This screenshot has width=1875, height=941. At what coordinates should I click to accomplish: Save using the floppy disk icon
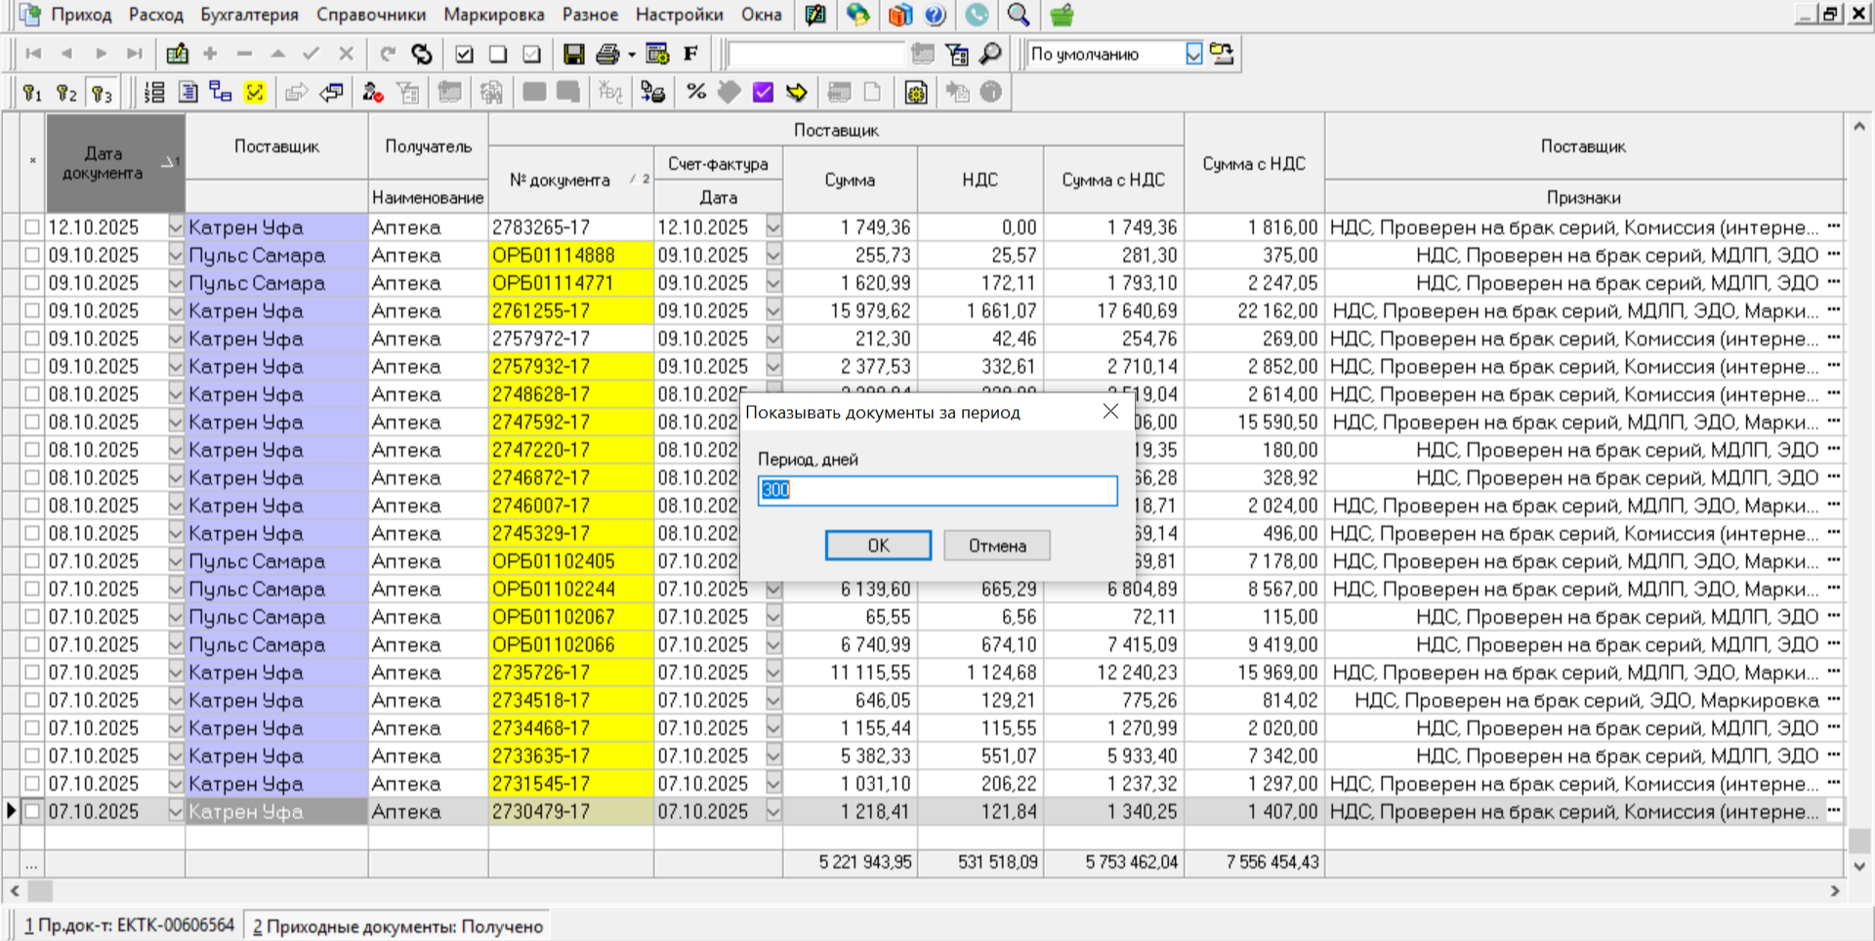click(573, 54)
